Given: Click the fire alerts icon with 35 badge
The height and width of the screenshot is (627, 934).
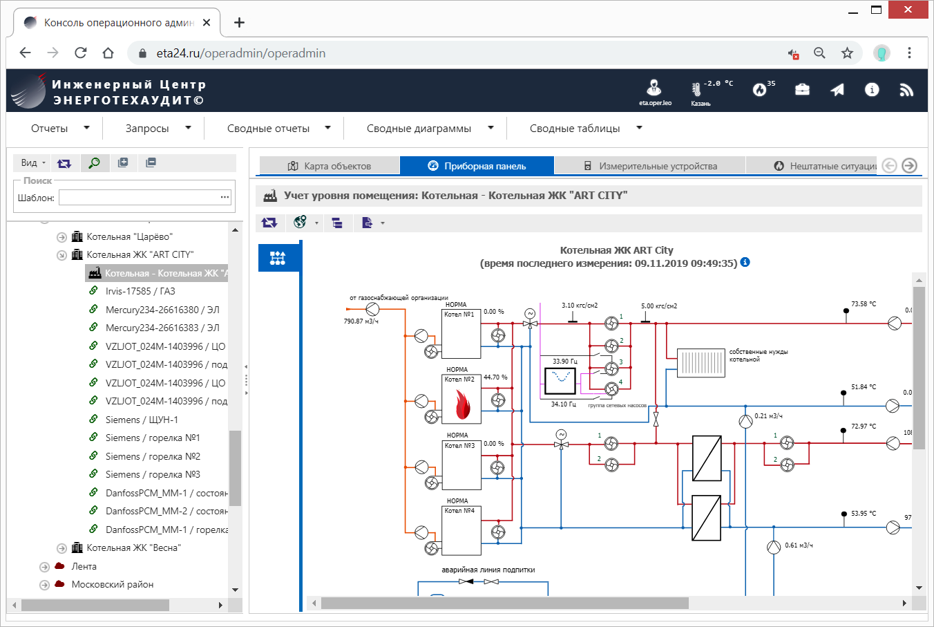Looking at the screenshot, I should point(761,89).
